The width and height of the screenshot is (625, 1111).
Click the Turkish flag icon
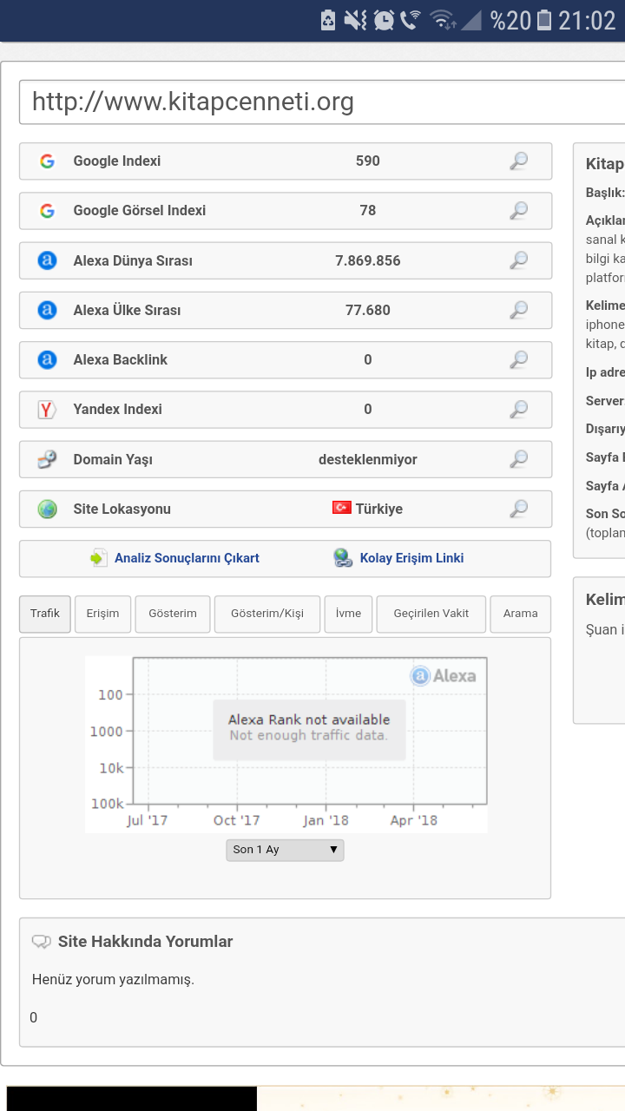click(342, 508)
